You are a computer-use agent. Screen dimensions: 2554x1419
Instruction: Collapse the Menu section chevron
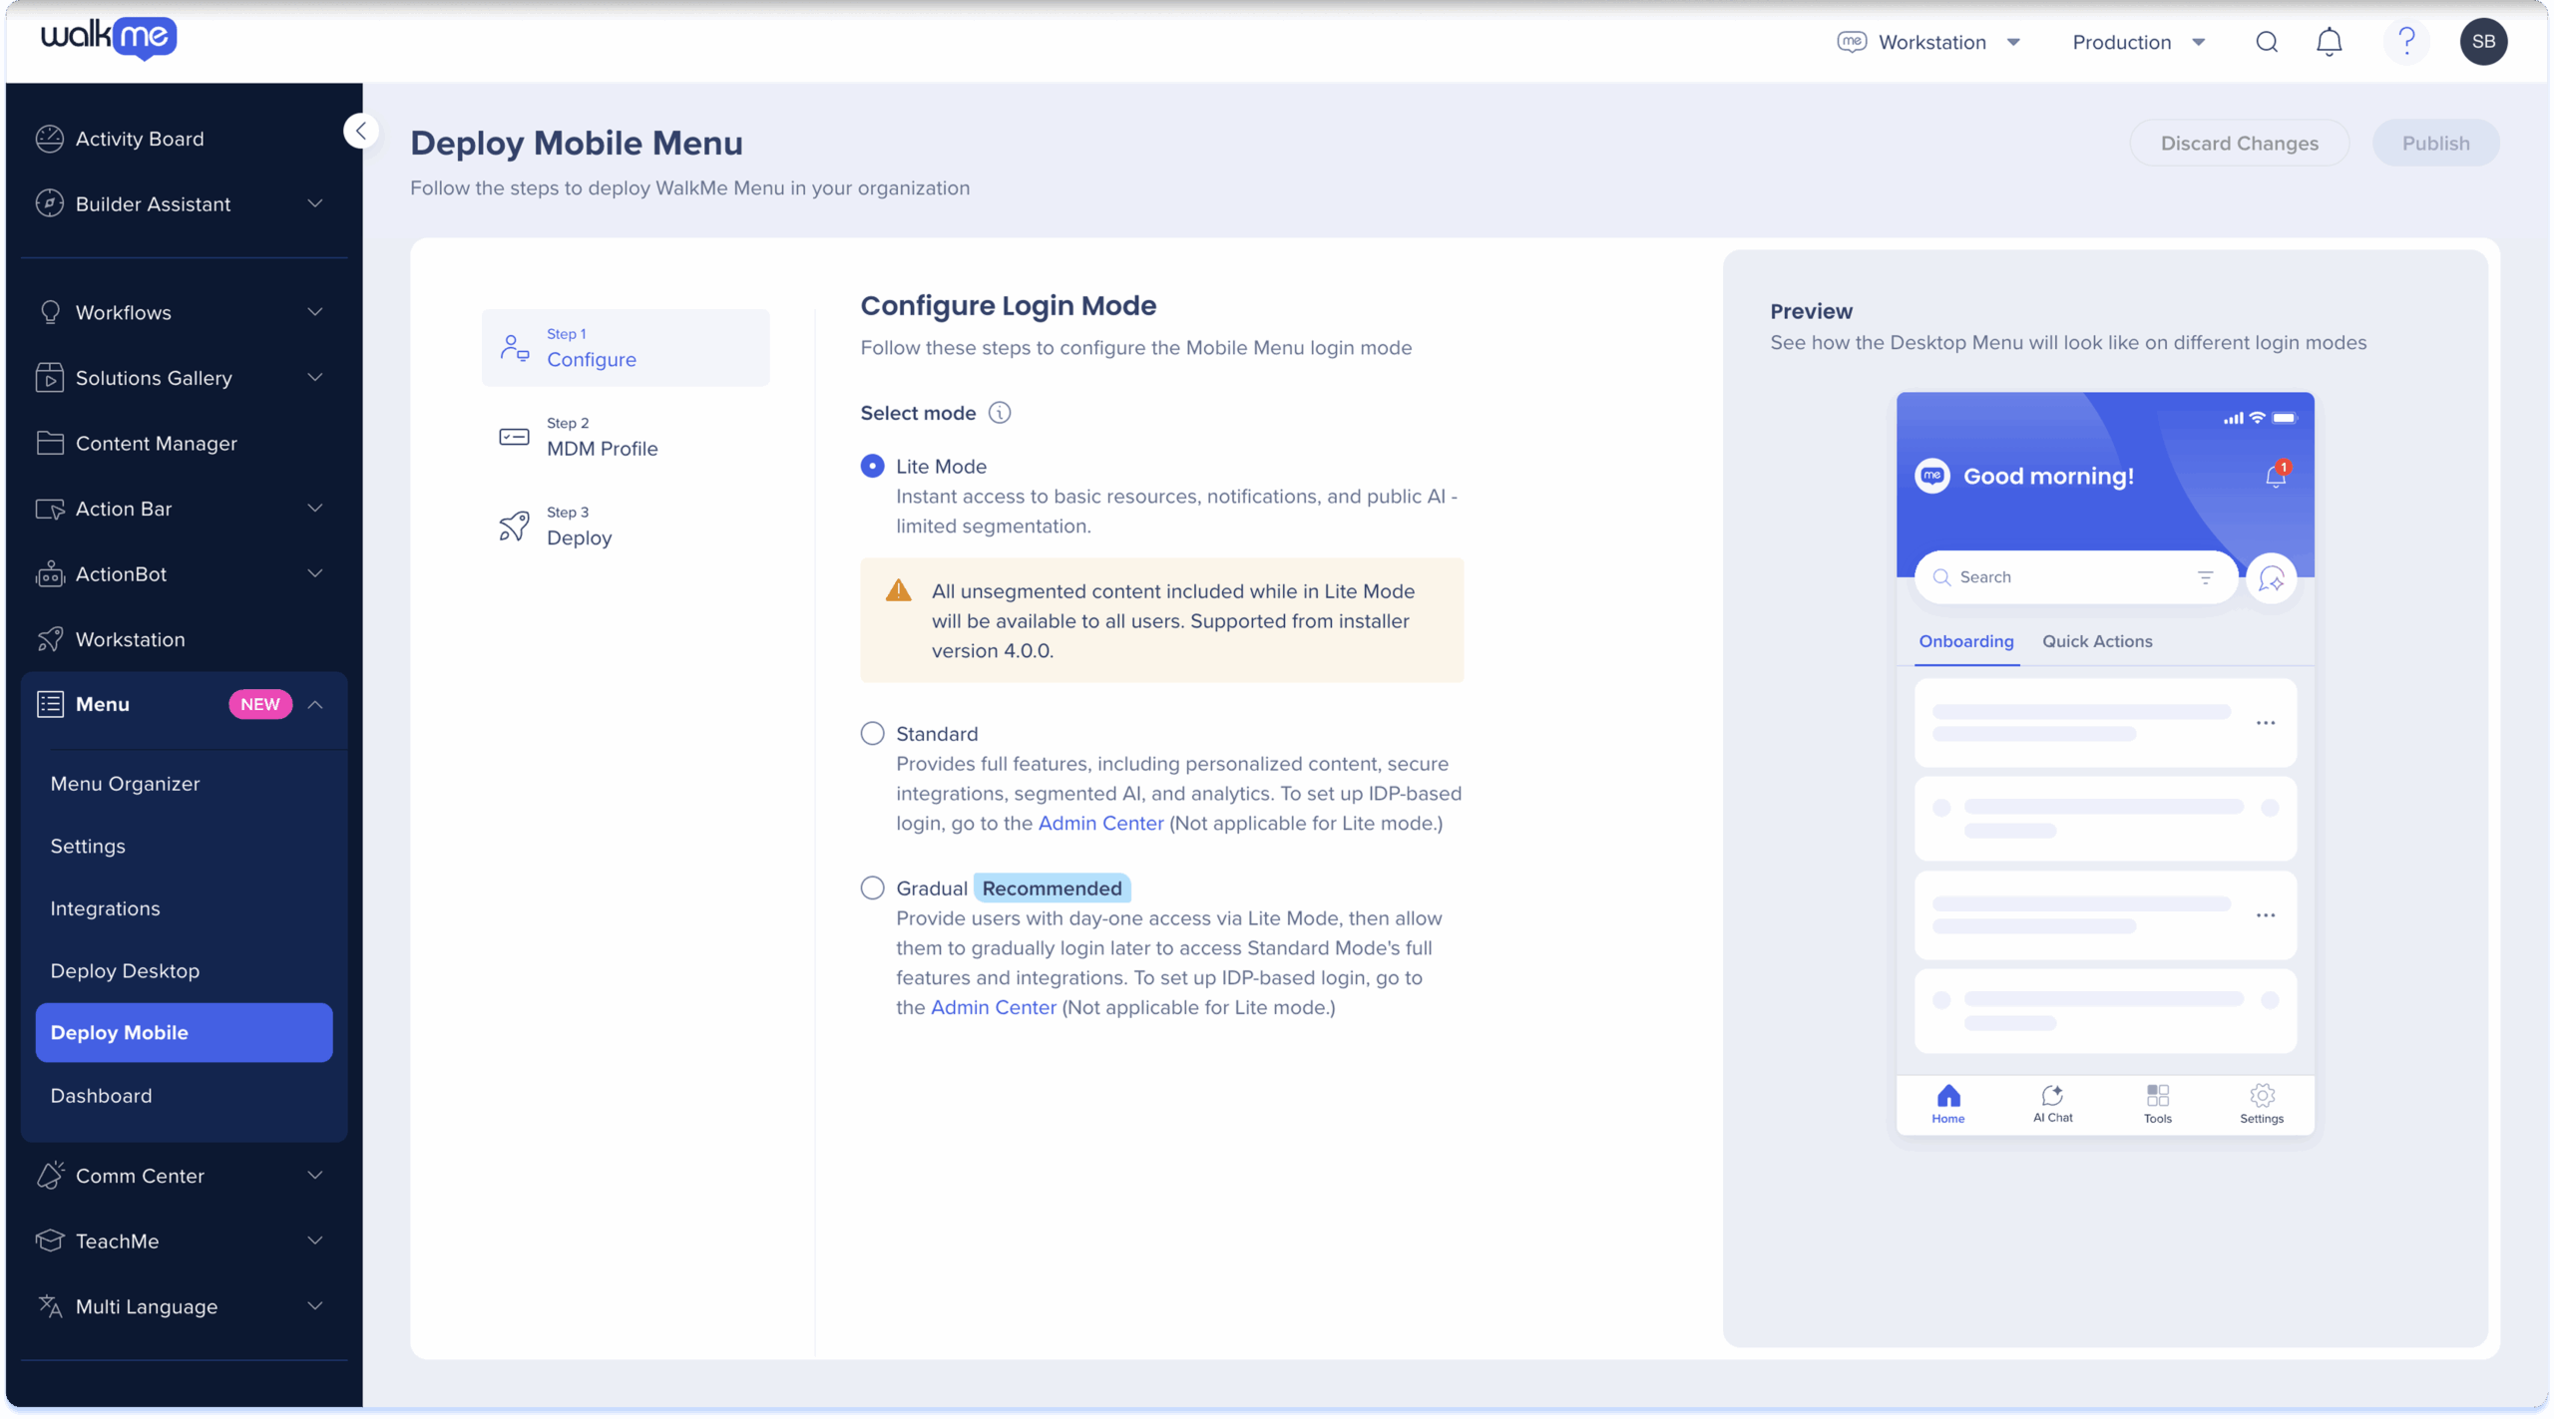click(315, 704)
